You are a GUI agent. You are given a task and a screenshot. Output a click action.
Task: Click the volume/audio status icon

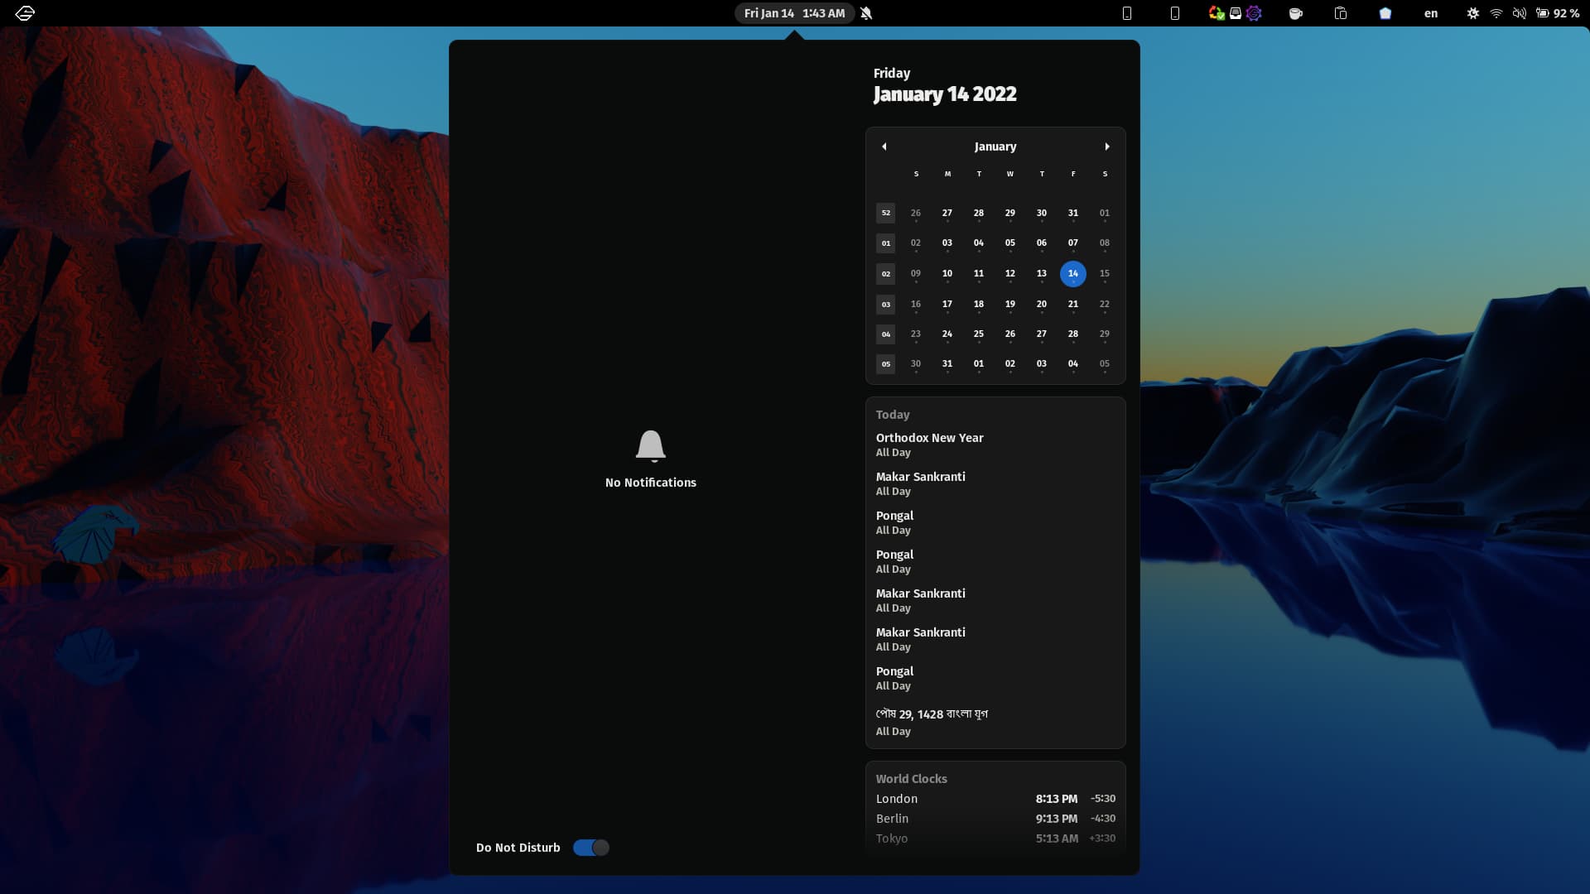[1521, 12]
